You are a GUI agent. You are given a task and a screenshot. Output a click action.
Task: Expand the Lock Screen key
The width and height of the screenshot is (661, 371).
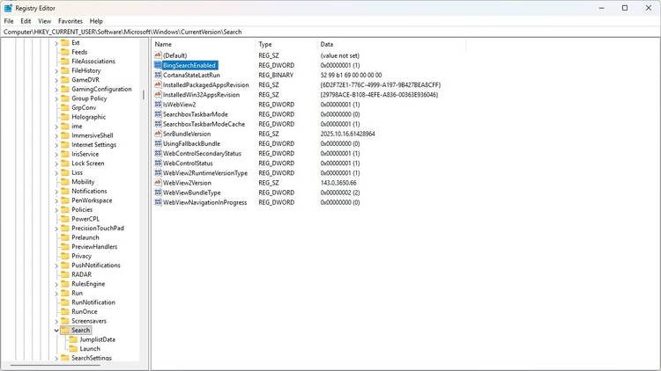tap(56, 164)
